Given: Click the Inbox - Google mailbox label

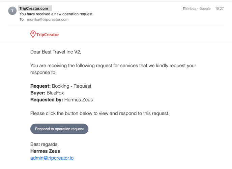Looking at the screenshot, I should pyautogui.click(x=199, y=8).
